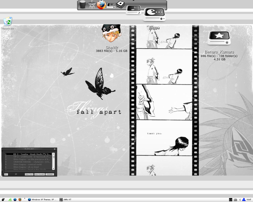Expand the quick-launch overflow arrow
This screenshot has width=253, height=202.
point(25,199)
